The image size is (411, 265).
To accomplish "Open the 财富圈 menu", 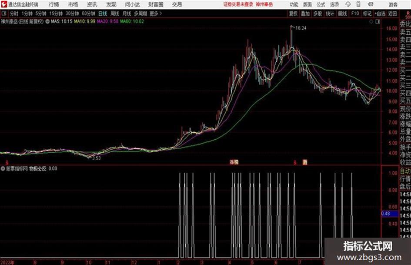I will click(156, 4).
